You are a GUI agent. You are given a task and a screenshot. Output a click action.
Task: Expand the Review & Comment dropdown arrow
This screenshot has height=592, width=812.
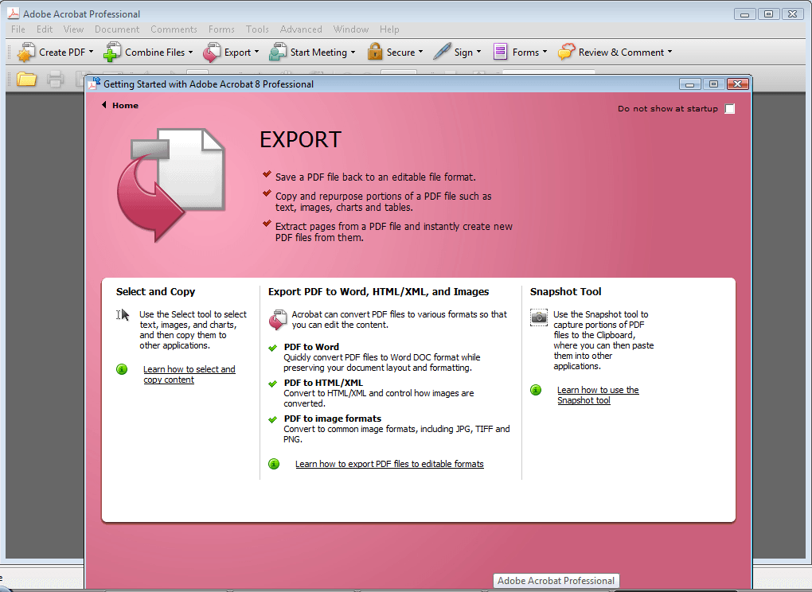pos(670,52)
